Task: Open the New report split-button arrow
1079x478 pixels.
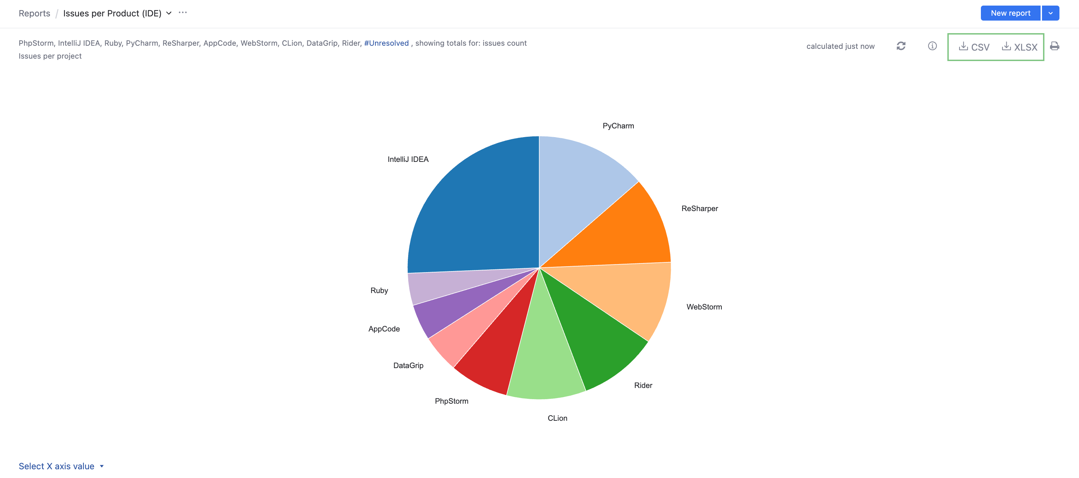Action: [x=1050, y=13]
